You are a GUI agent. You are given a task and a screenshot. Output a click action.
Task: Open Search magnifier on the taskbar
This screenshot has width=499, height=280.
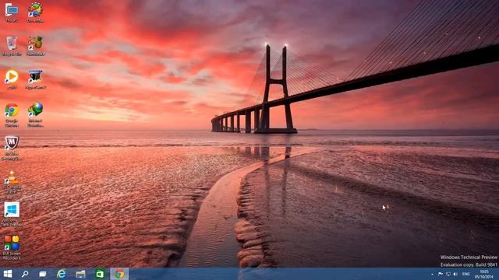[25, 274]
